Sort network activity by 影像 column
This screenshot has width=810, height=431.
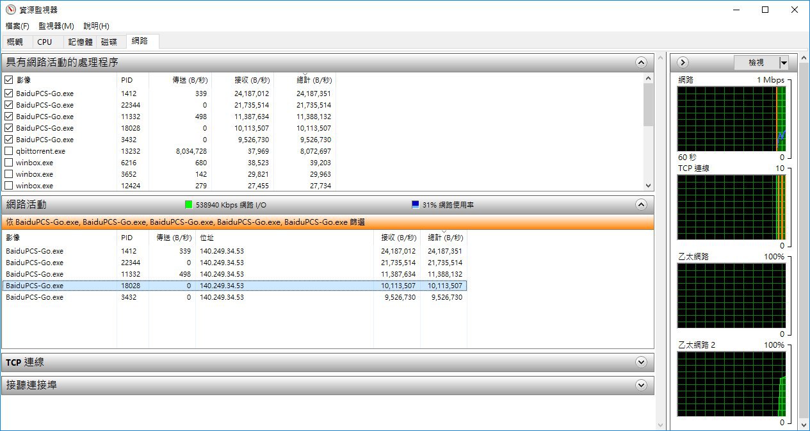59,238
